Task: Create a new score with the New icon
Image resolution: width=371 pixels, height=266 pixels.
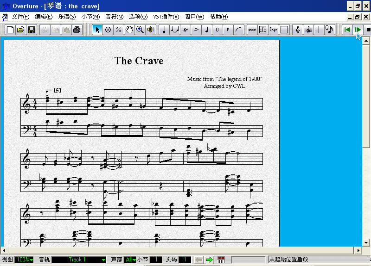Action: [10, 30]
